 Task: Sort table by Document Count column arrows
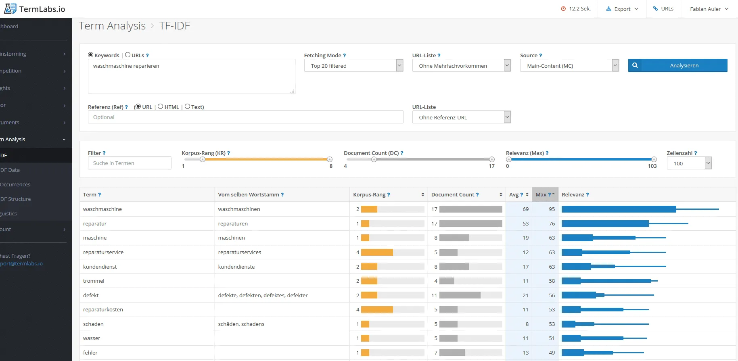(x=501, y=195)
